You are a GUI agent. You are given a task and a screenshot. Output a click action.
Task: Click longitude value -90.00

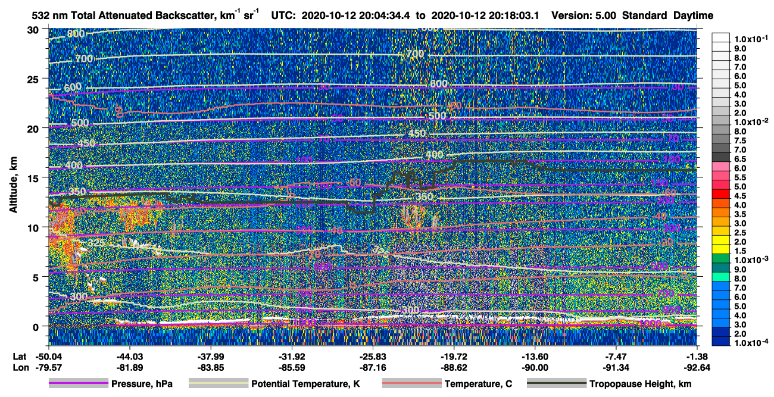[x=535, y=367]
